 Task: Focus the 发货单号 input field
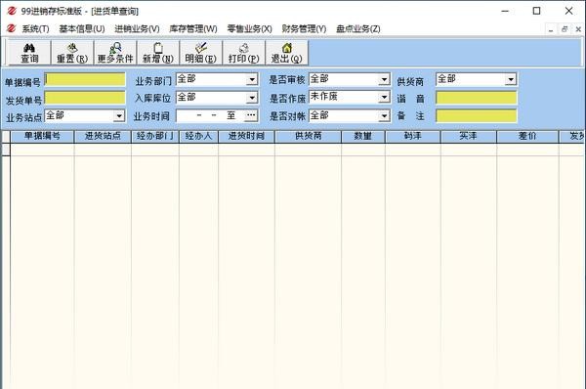pyautogui.click(x=85, y=98)
